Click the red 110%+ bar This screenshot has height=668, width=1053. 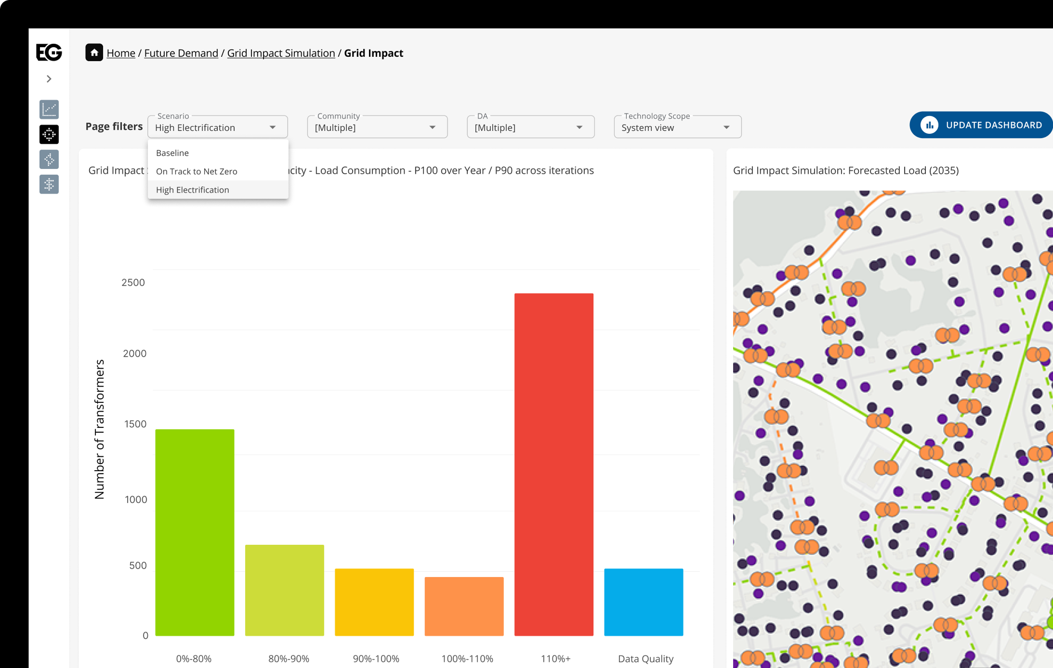[554, 464]
